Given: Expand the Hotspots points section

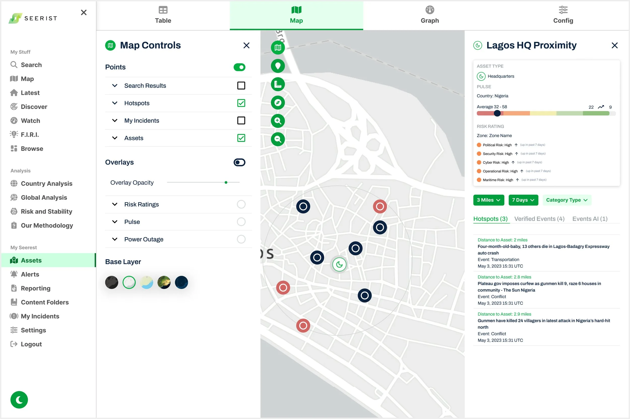Looking at the screenshot, I should coord(115,103).
